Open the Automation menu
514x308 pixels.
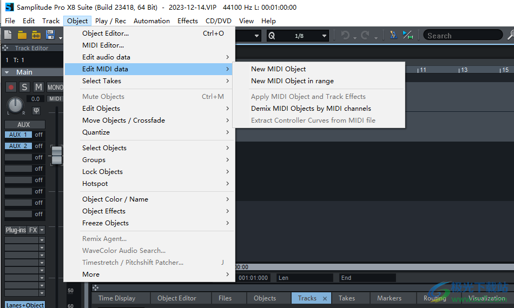(x=151, y=21)
